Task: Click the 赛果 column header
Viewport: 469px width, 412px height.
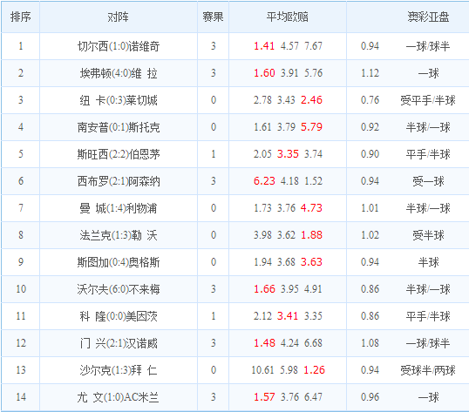Action: [x=213, y=17]
